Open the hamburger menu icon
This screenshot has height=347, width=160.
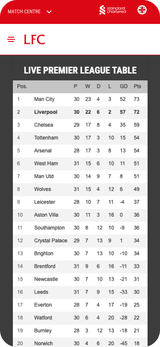point(11,40)
